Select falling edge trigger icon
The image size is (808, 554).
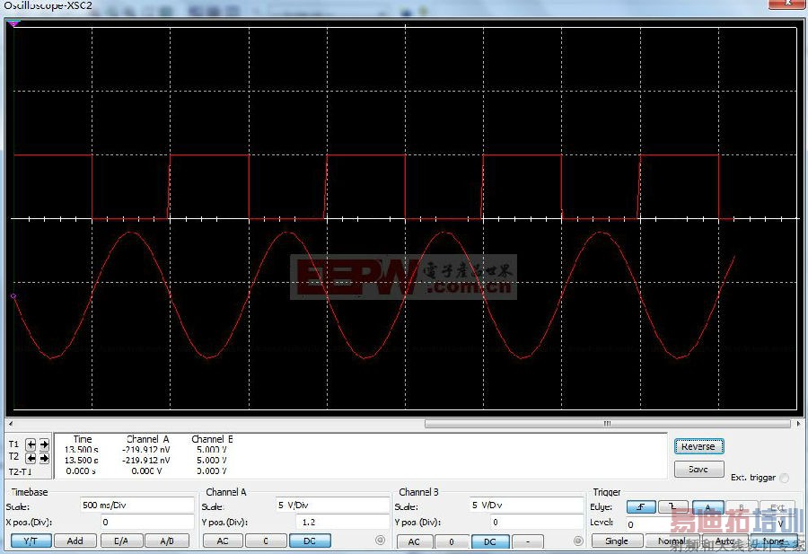click(674, 507)
